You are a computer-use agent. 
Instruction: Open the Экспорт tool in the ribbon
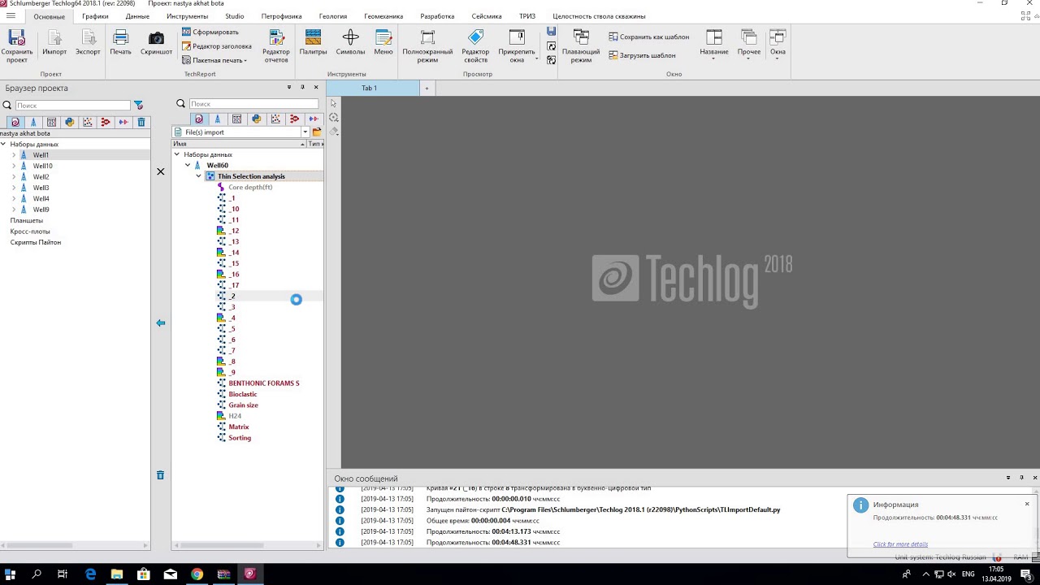pos(88,43)
